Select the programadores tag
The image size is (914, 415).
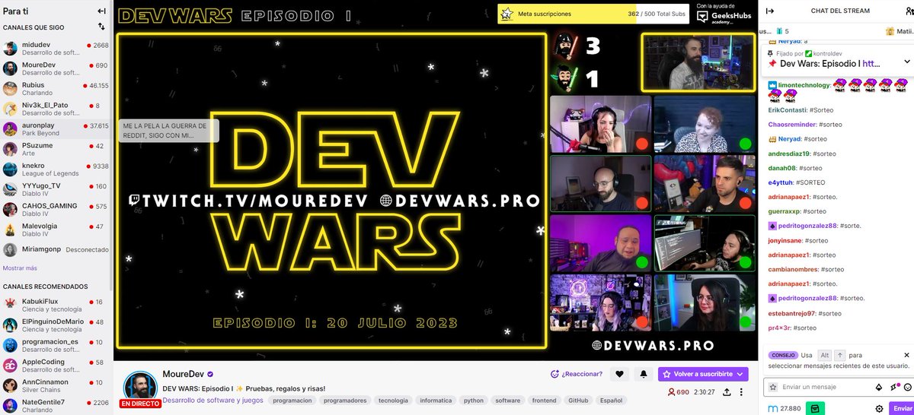(345, 400)
